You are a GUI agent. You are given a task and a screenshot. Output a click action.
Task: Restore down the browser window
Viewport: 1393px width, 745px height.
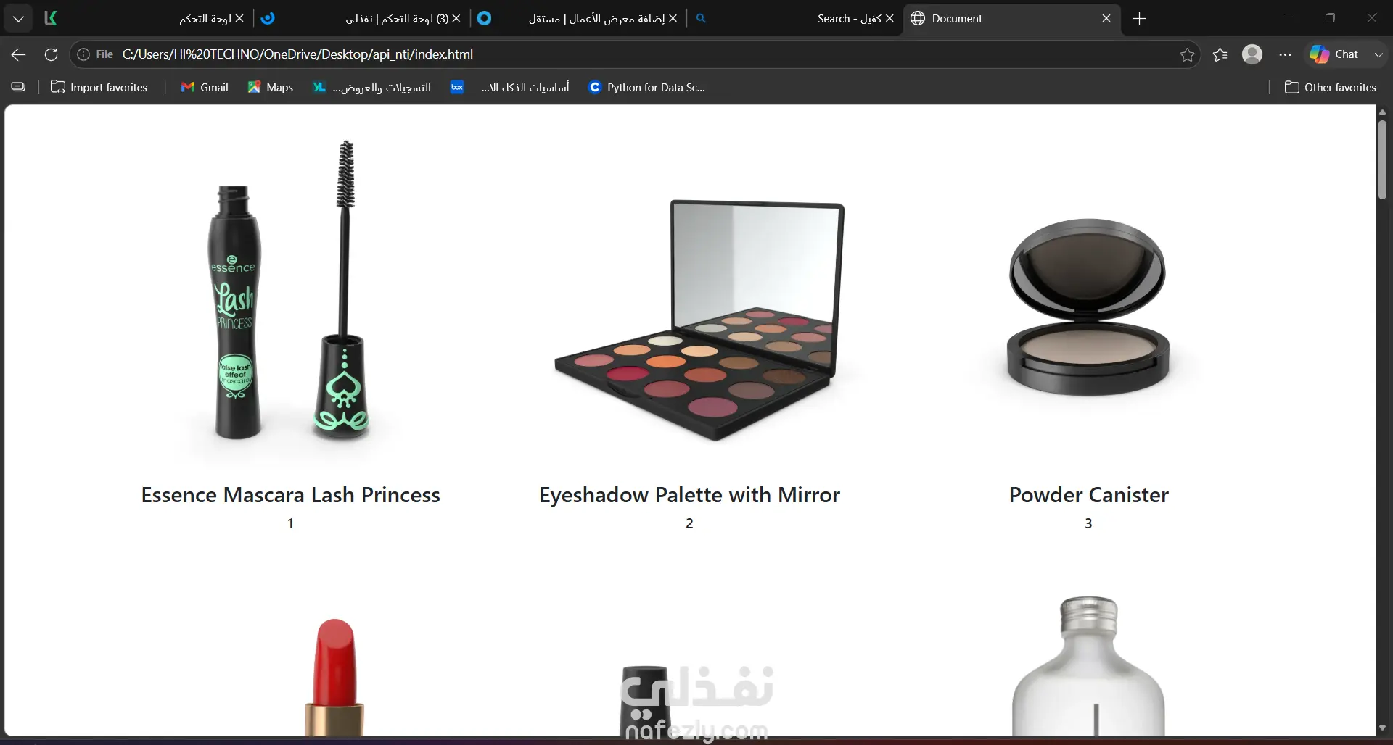(1330, 18)
